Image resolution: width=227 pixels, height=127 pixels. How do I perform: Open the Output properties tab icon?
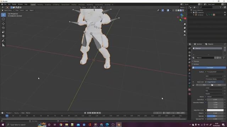(x=189, y=56)
